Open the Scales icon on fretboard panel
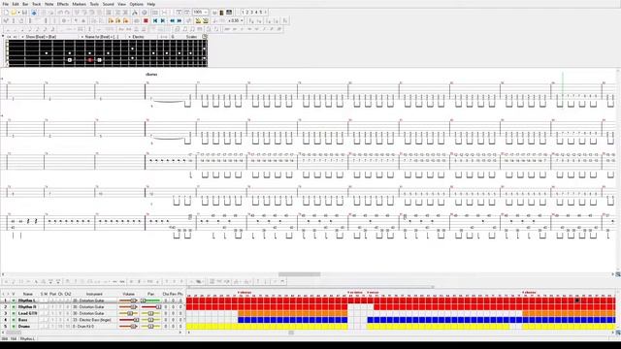This screenshot has height=349, width=621. [x=205, y=37]
